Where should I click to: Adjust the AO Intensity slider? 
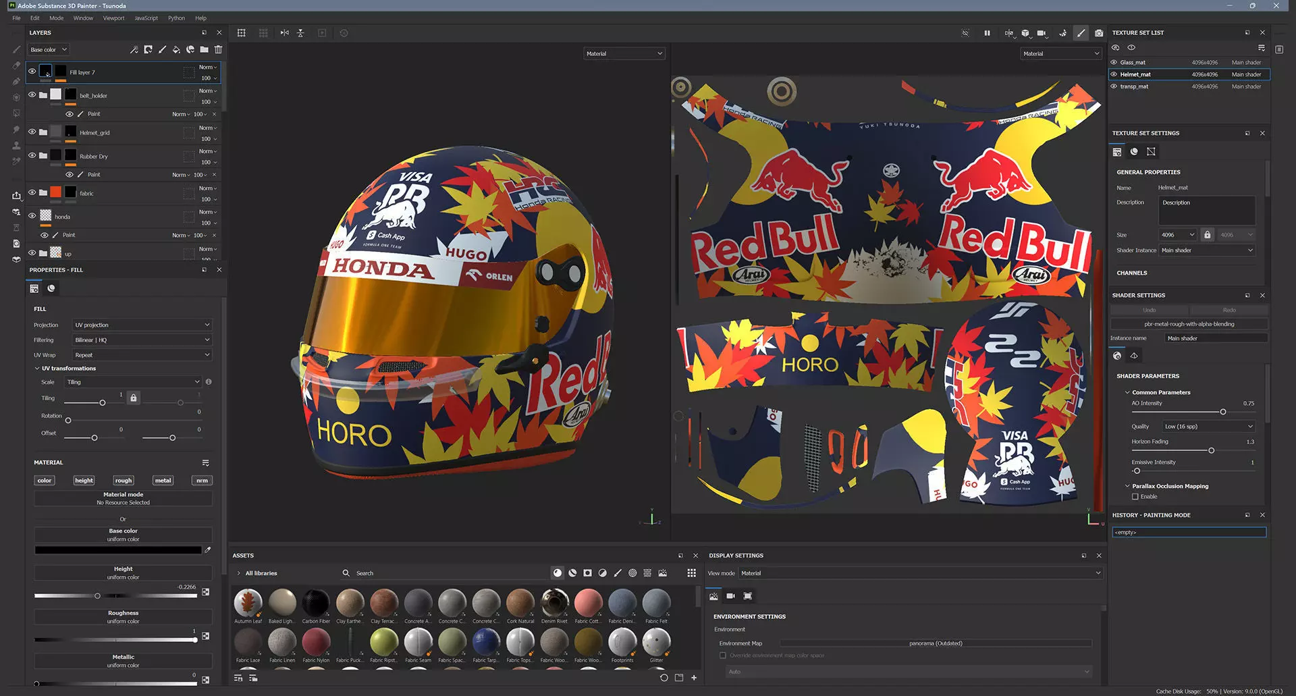(1223, 412)
